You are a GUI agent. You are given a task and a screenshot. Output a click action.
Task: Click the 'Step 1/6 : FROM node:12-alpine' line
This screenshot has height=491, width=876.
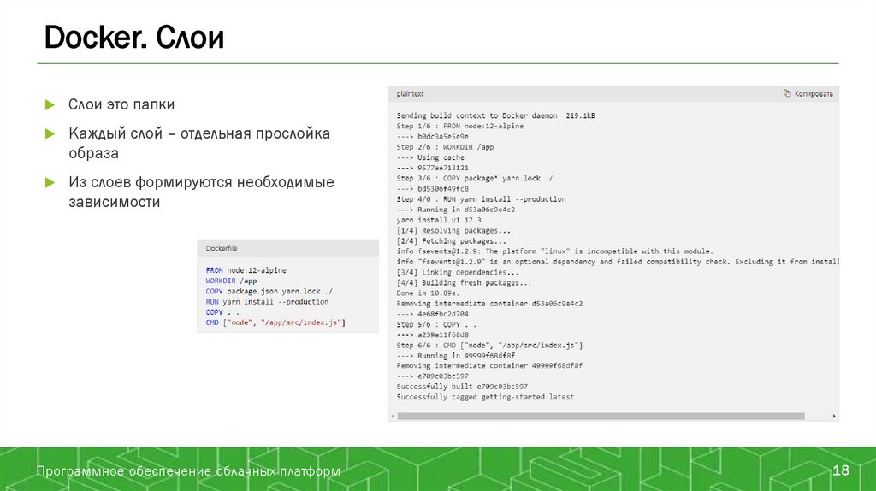[x=459, y=127]
